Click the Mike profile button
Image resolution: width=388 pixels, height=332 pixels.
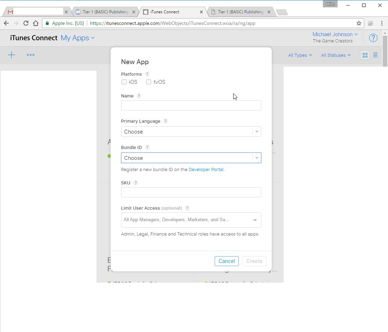pyautogui.click(x=330, y=4)
